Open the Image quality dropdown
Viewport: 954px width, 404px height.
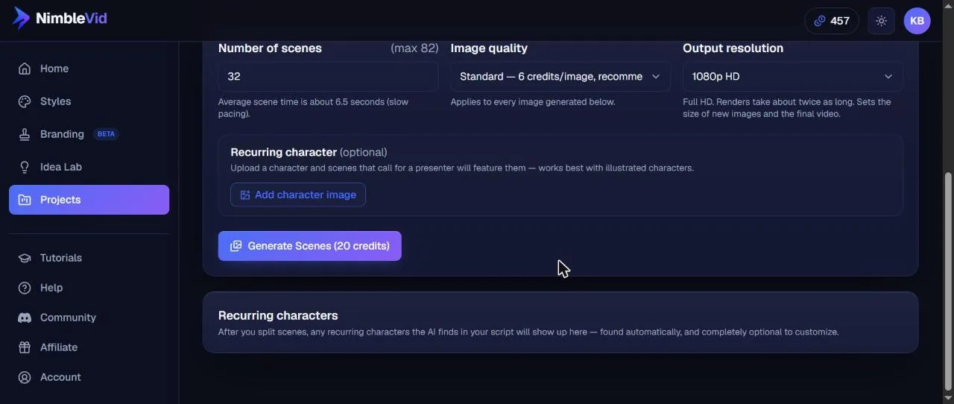560,76
